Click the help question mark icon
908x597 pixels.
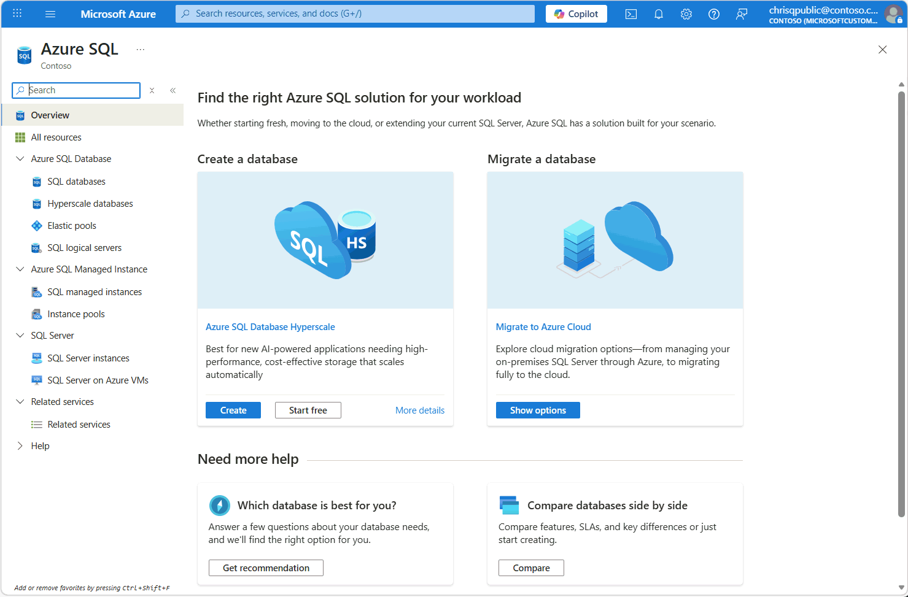pyautogui.click(x=714, y=14)
